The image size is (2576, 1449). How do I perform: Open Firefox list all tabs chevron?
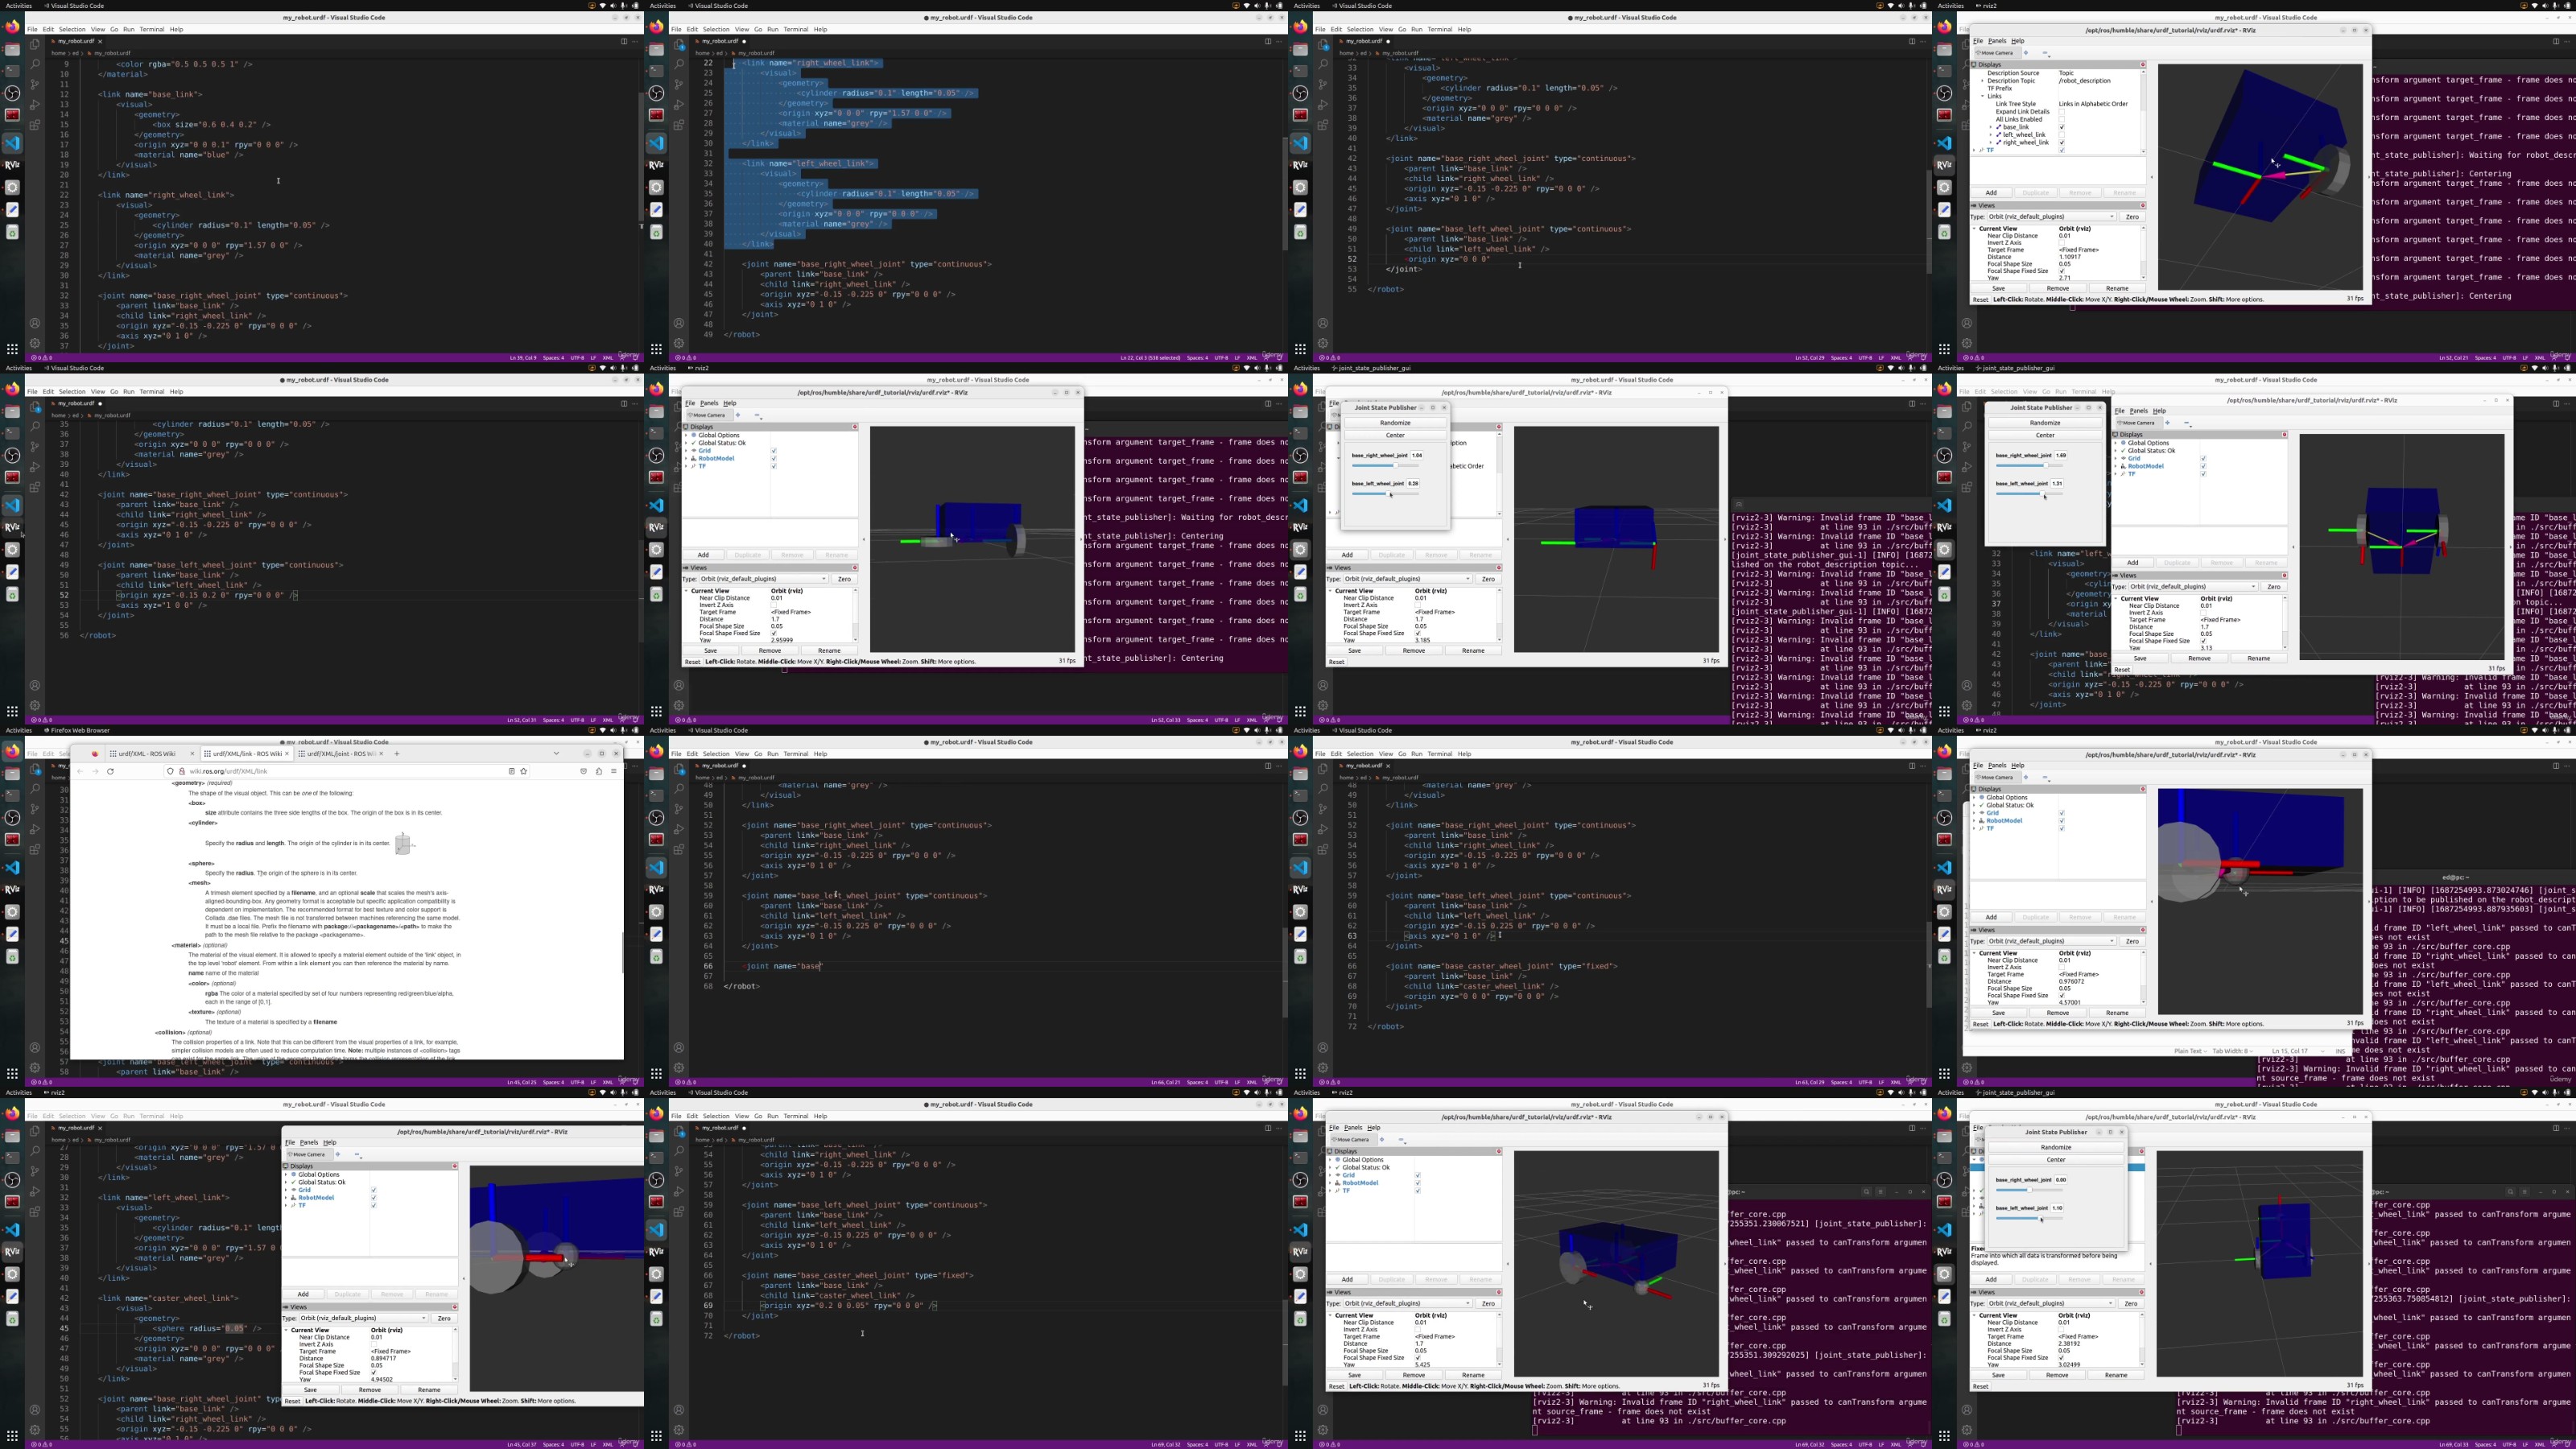point(557,754)
